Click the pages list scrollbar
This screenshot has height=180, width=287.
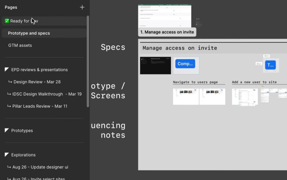point(88,62)
